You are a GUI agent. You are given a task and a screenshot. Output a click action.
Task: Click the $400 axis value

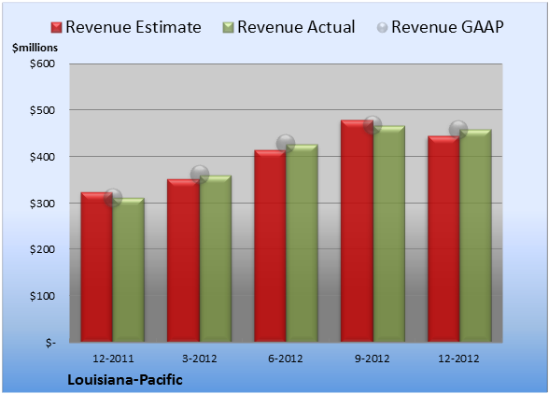click(42, 157)
